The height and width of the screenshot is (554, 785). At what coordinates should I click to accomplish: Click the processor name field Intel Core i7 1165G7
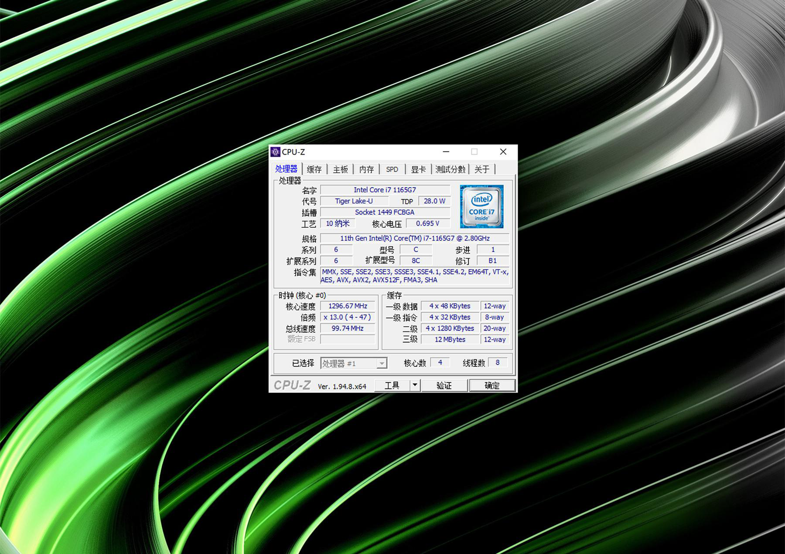point(385,190)
